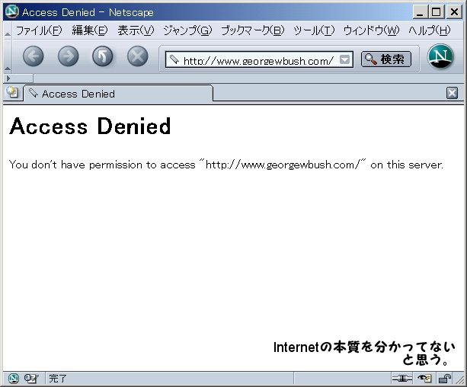Click the URL field showing georgewbush.com
This screenshot has height=387, width=467.
258,60
